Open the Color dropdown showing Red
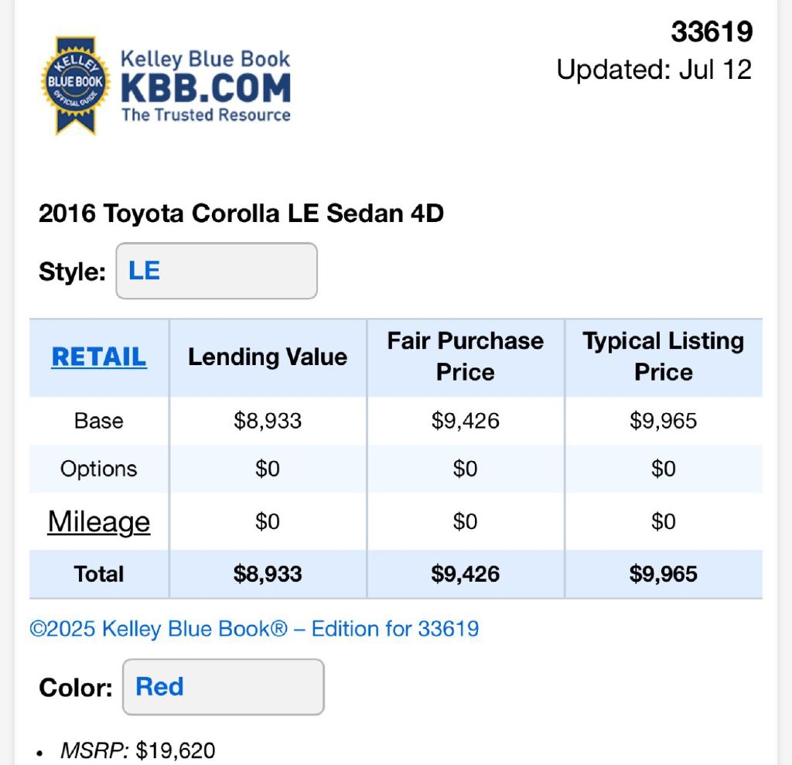 223,687
